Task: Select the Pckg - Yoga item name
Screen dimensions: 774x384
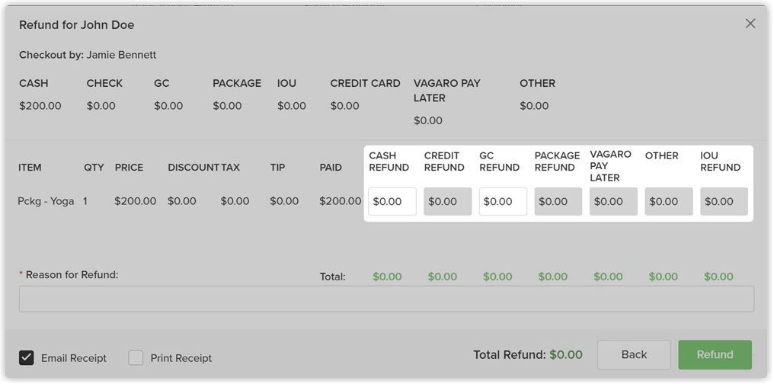Action: [x=46, y=201]
